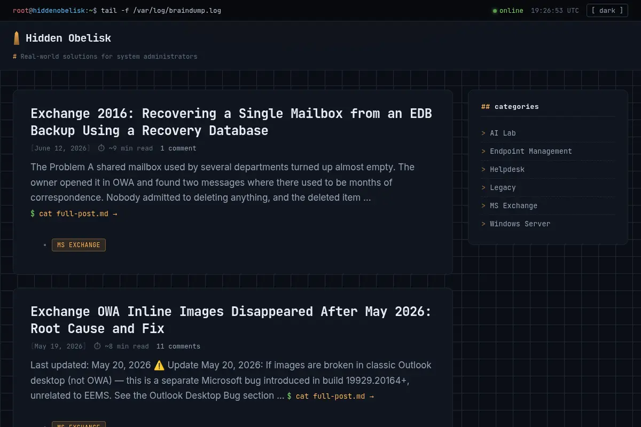Open the AI Lab category
Image resolution: width=641 pixels, height=427 pixels.
[503, 133]
